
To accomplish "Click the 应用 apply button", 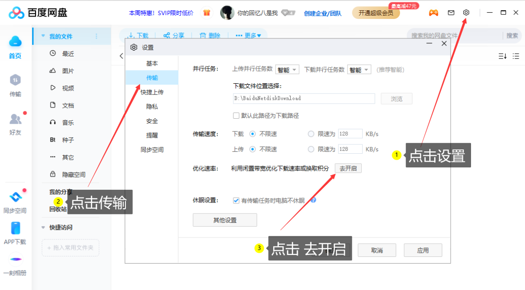I will tap(423, 251).
